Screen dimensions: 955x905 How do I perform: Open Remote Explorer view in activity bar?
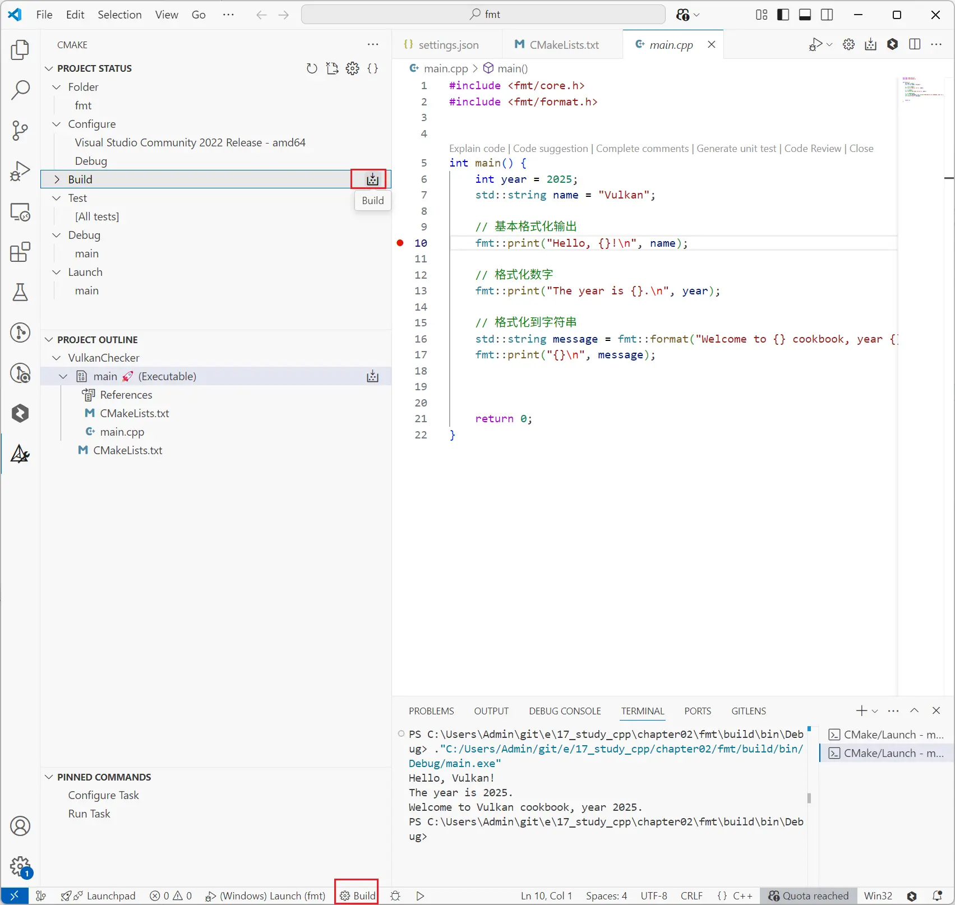pos(20,211)
